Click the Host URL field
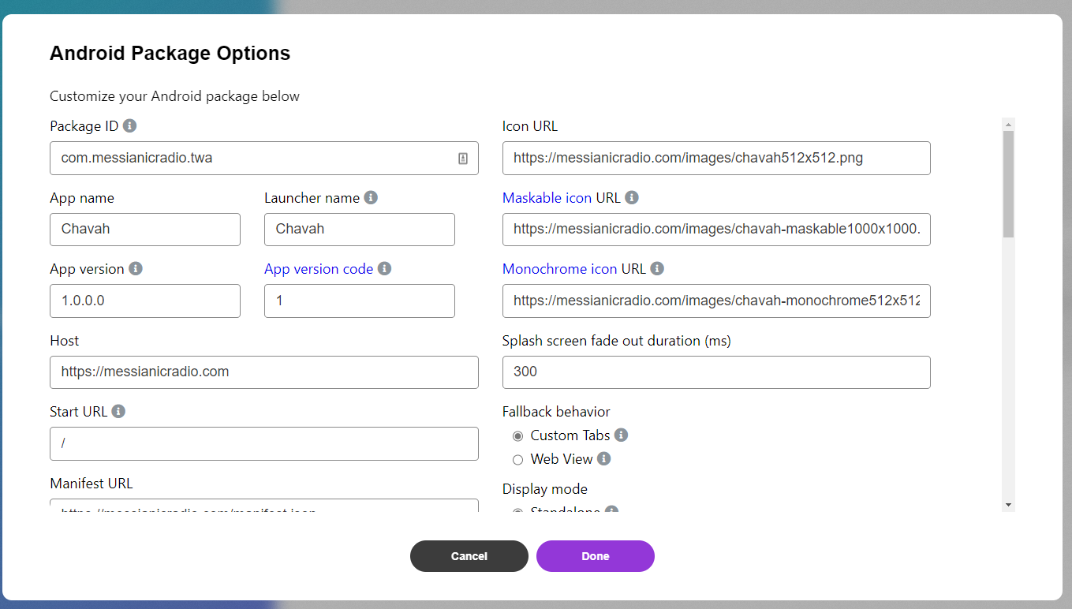 pos(264,372)
